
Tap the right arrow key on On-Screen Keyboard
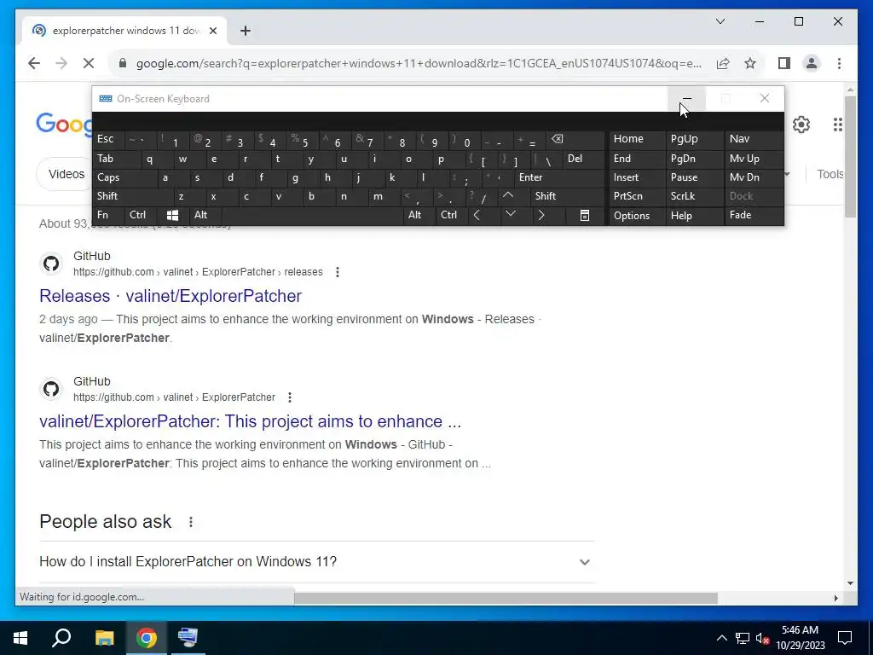click(541, 215)
